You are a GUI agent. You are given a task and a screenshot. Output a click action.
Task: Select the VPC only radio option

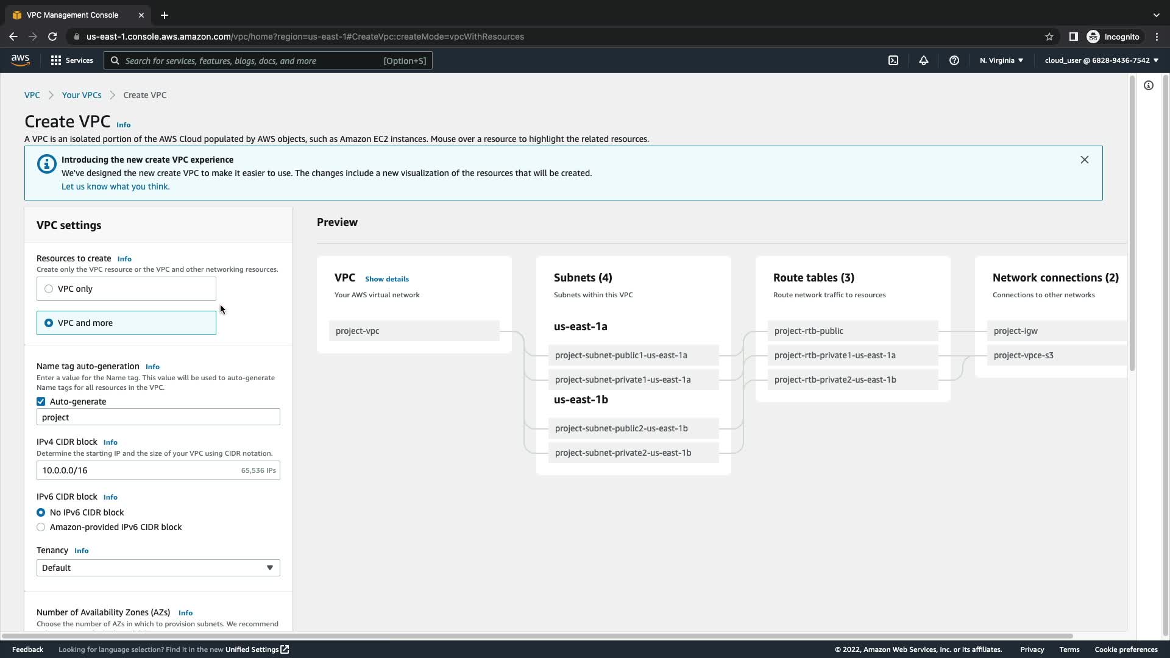[49, 289]
